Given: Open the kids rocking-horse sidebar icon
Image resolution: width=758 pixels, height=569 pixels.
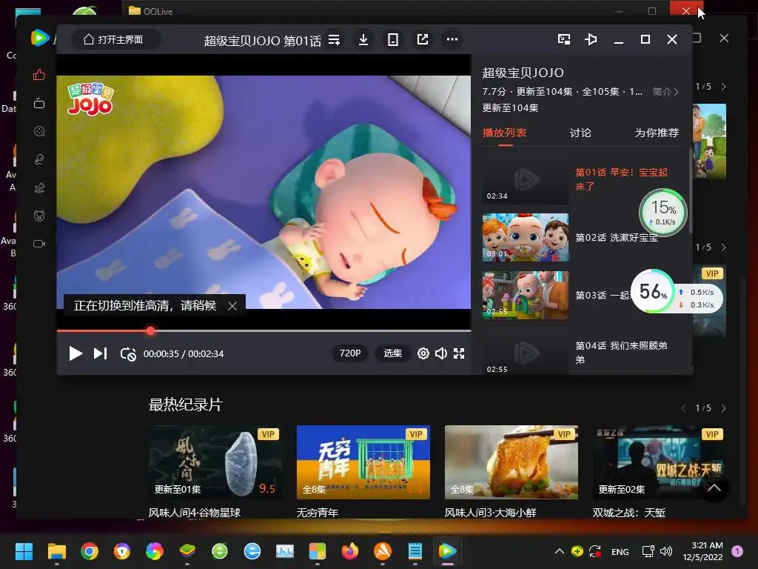Looking at the screenshot, I should (39, 187).
